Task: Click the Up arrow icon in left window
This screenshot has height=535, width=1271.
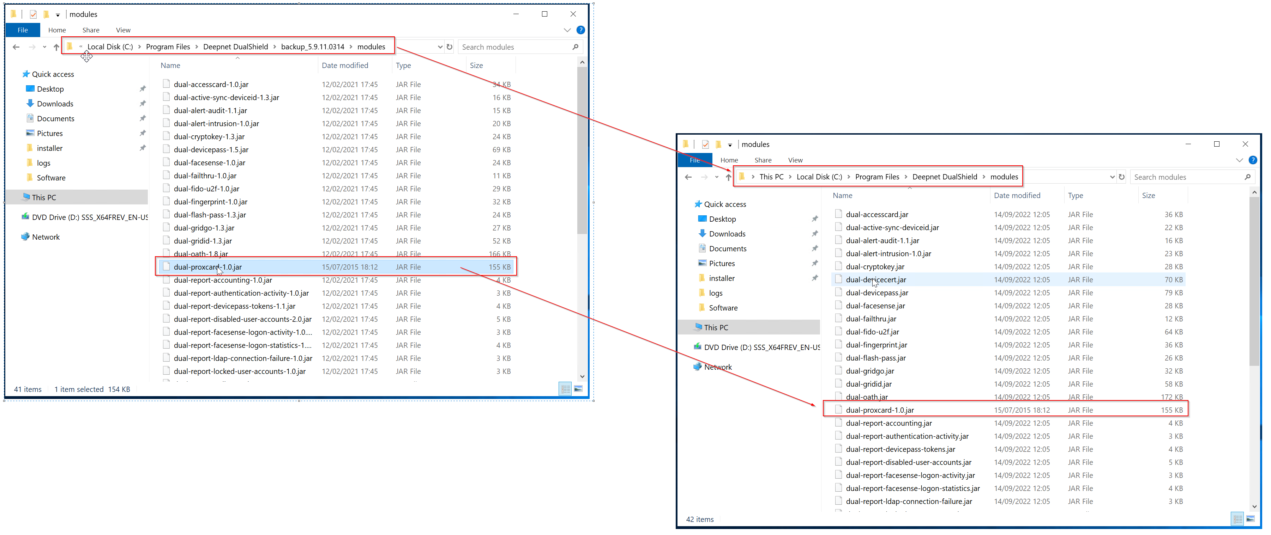Action: point(56,47)
